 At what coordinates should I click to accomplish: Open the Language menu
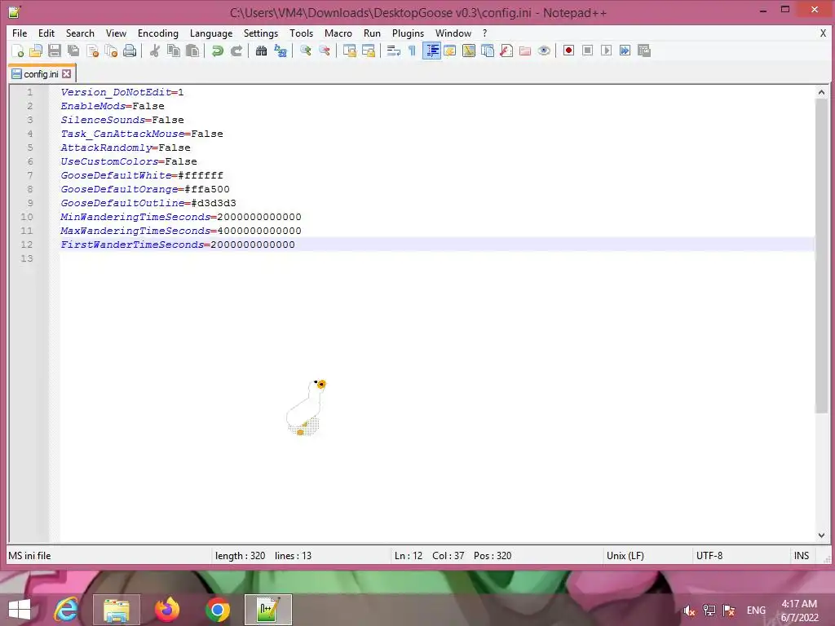pos(211,33)
